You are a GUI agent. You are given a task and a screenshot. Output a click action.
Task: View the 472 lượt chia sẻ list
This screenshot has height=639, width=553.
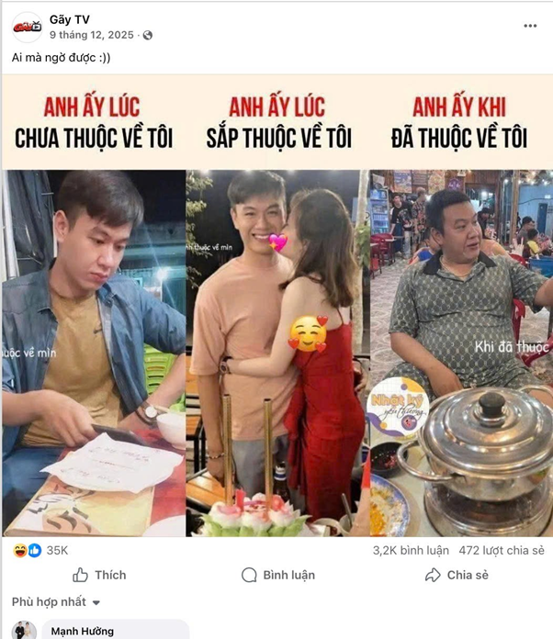coord(502,551)
